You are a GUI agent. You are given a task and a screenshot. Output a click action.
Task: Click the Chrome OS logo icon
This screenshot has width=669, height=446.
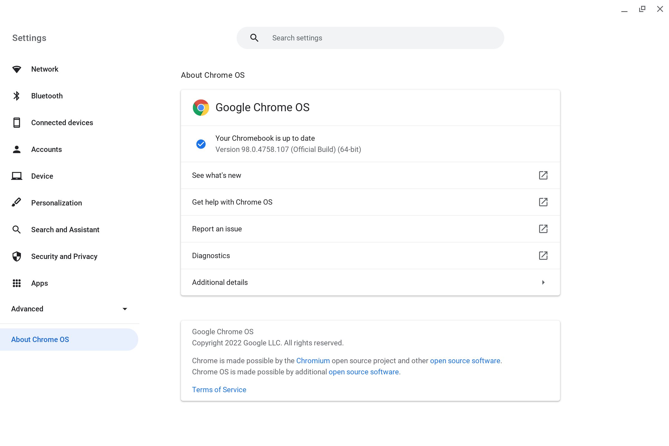coord(200,107)
